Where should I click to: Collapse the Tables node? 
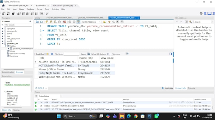(6, 46)
